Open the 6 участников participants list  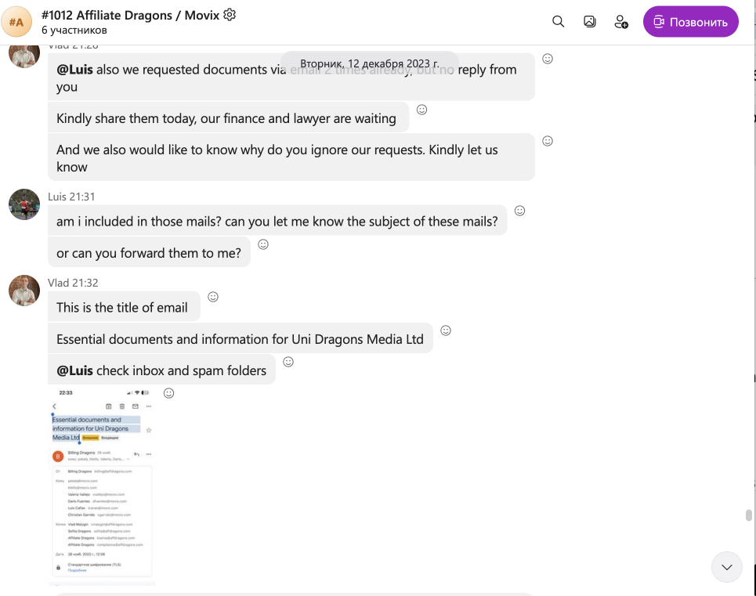[x=74, y=31]
